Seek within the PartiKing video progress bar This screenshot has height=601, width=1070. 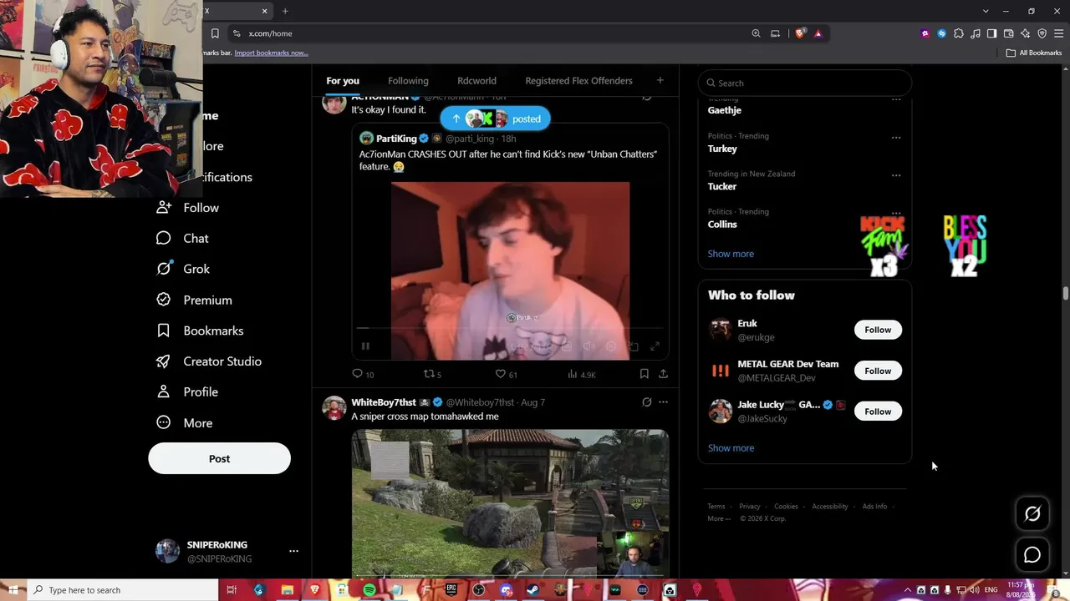click(x=510, y=329)
